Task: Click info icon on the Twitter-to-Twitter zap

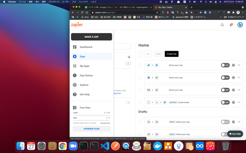Action: point(234,65)
